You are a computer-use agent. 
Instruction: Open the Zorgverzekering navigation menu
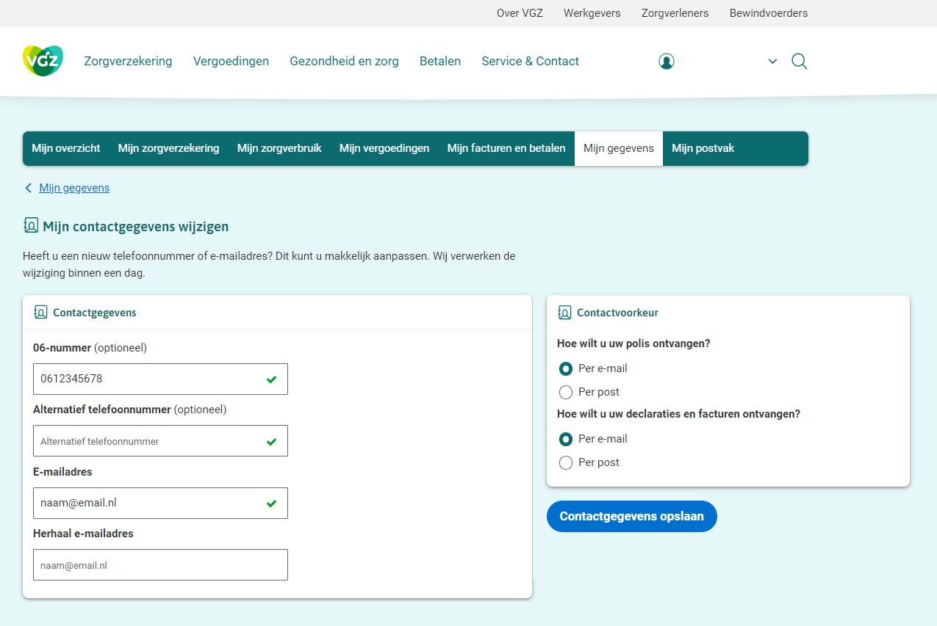[128, 62]
